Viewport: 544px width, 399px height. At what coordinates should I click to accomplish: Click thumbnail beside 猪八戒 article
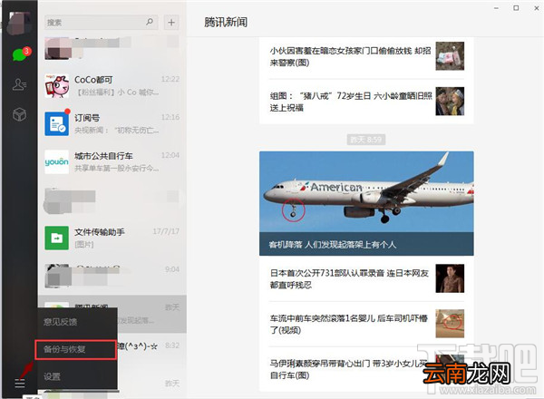tap(450, 102)
